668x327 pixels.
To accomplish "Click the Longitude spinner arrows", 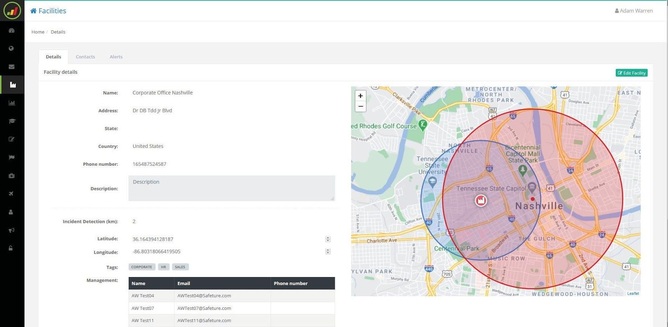I will click(328, 252).
